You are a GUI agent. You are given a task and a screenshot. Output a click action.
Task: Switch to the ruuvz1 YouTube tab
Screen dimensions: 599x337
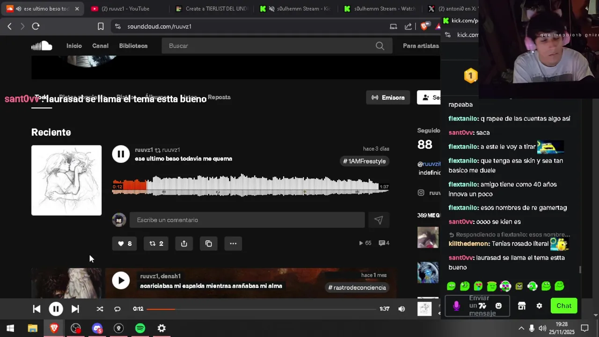125,8
